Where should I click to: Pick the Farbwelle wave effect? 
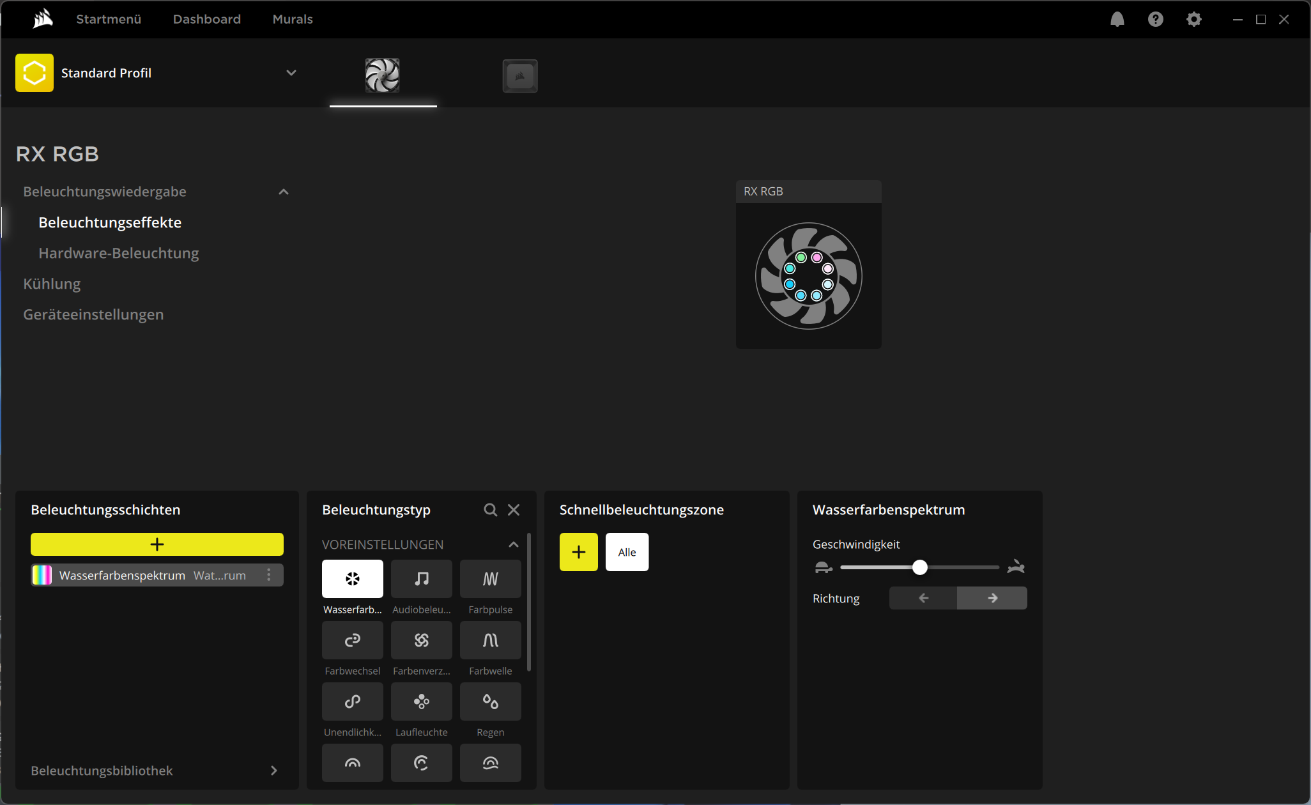(x=490, y=640)
